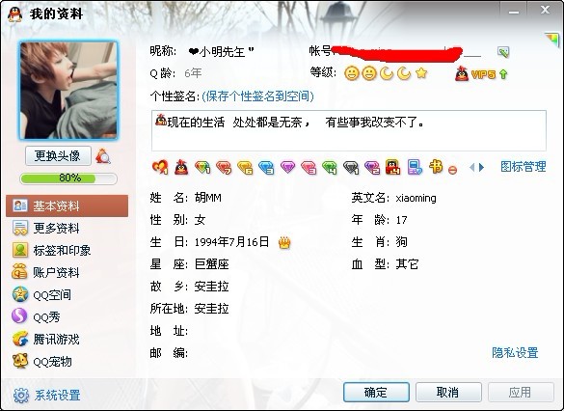Open the 图标管理 link
The height and width of the screenshot is (411, 564).
point(524,167)
